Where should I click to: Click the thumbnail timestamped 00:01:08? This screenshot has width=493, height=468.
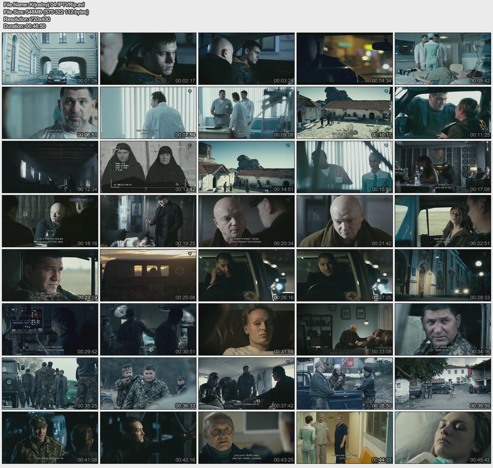point(50,59)
